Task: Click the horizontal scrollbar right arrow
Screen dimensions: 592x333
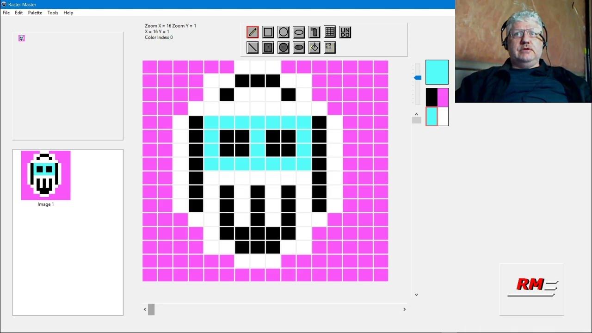Action: 404,309
